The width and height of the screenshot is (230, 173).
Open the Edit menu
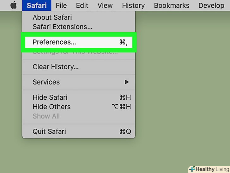click(x=82, y=5)
